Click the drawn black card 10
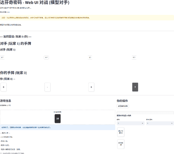174x154 pixels. 57,118
